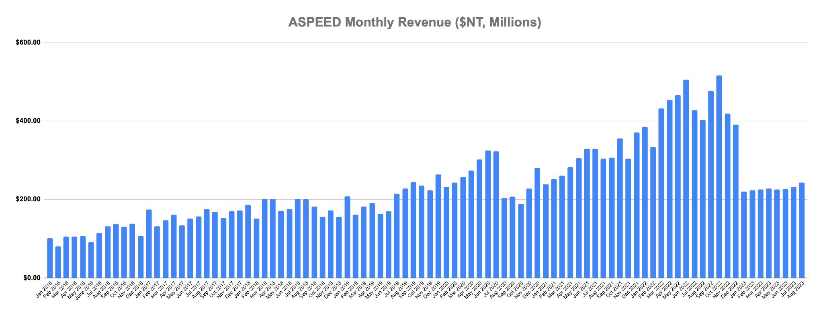Click the Mar 2021 revenue bar
823x315 pixels.
(x=562, y=227)
